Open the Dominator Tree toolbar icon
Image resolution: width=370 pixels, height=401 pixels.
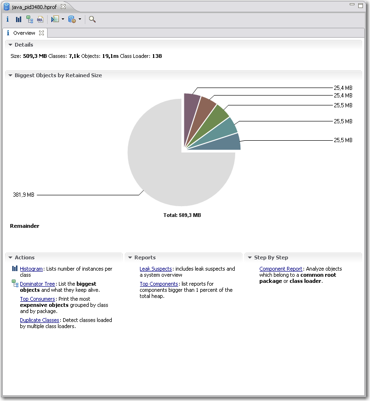click(x=30, y=19)
